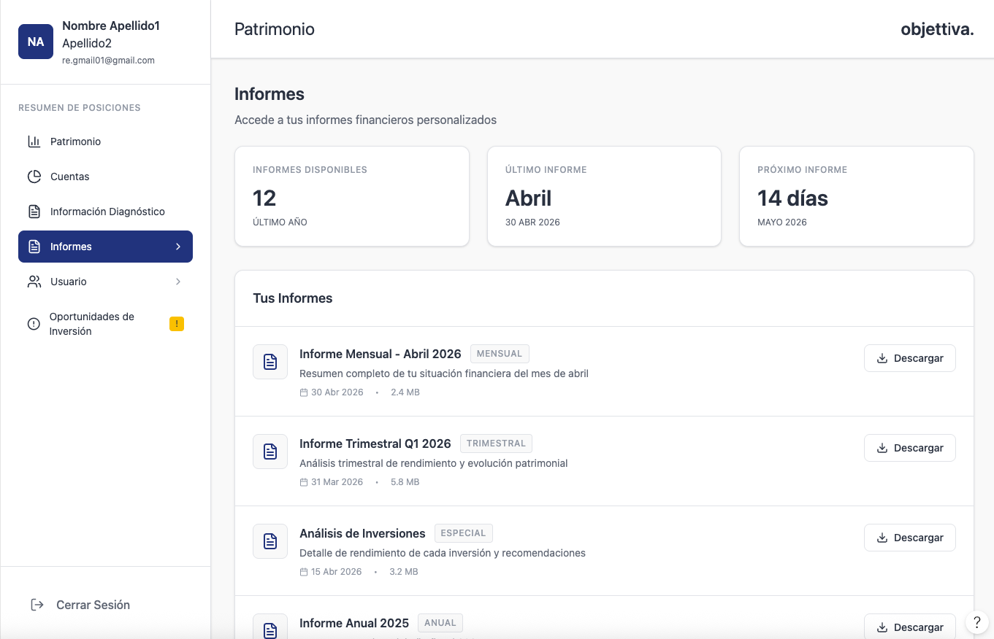Click the Oportunidades de Inversión alert icon
The image size is (994, 639).
tap(34, 324)
